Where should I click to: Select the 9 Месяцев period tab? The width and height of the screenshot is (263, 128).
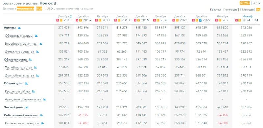[247, 10]
